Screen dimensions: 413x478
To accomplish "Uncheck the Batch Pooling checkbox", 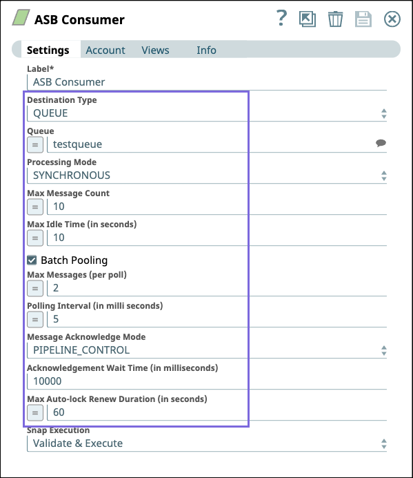I will (x=32, y=260).
